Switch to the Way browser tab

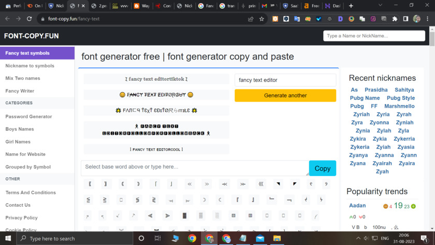[x=142, y=6]
